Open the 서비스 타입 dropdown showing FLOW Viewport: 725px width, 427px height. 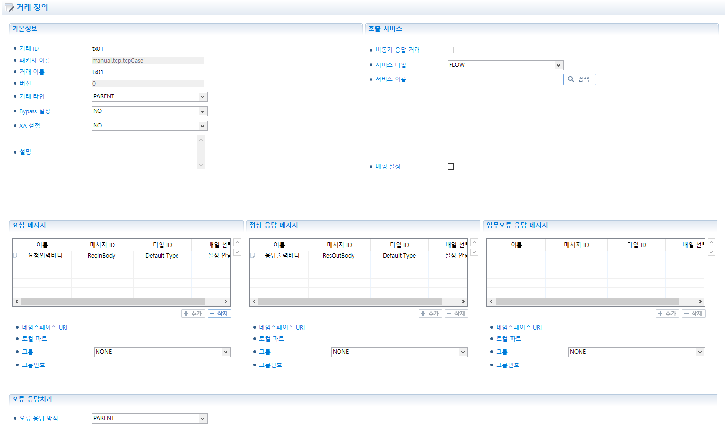505,65
